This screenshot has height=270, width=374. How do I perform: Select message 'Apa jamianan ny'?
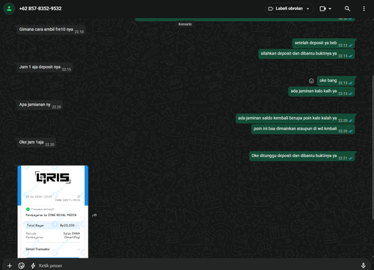click(40, 105)
